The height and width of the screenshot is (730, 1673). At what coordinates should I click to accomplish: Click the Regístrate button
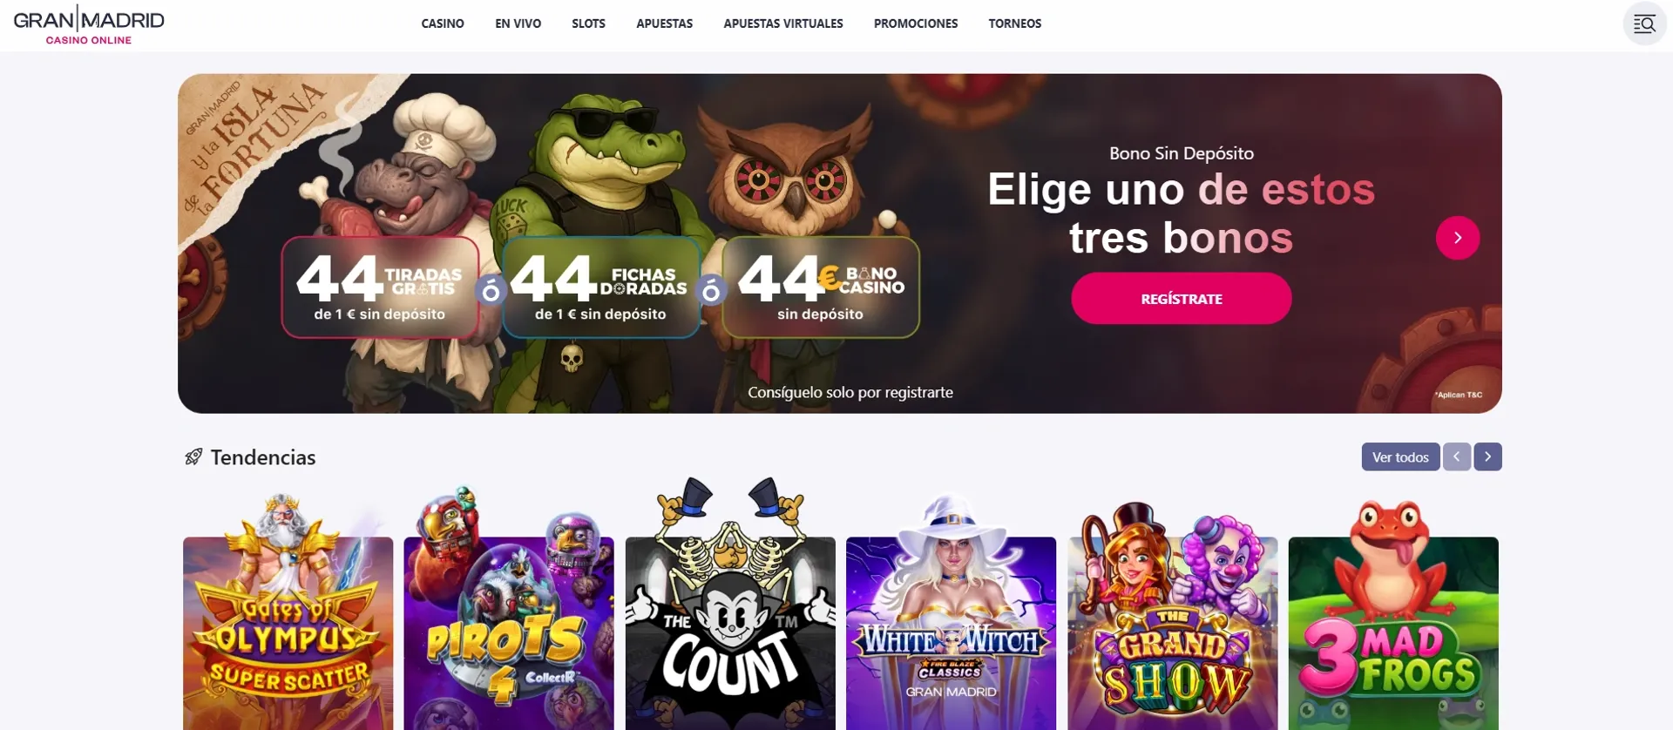click(1182, 298)
